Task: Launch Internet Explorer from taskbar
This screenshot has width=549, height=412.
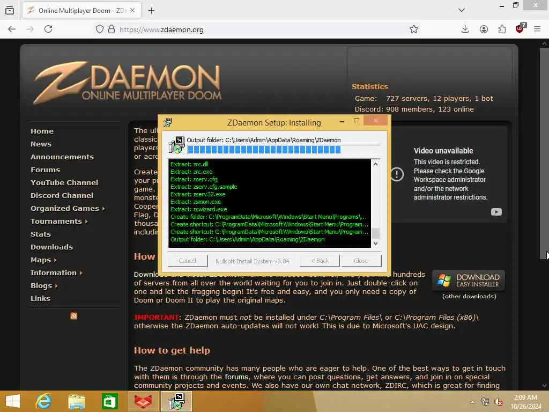Action: [x=44, y=401]
